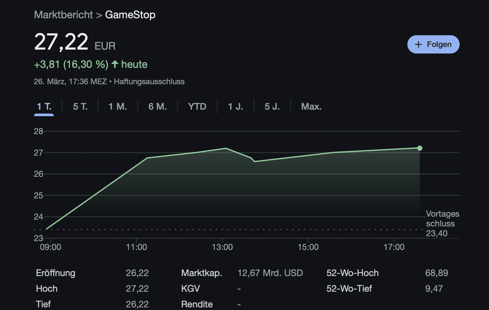Screen dimensions: 489x310
Task: Select the Max. chart range
Action: (311, 107)
